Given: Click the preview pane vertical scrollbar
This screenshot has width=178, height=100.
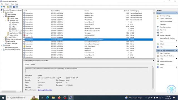Looking at the screenshot, I should tap(153, 78).
